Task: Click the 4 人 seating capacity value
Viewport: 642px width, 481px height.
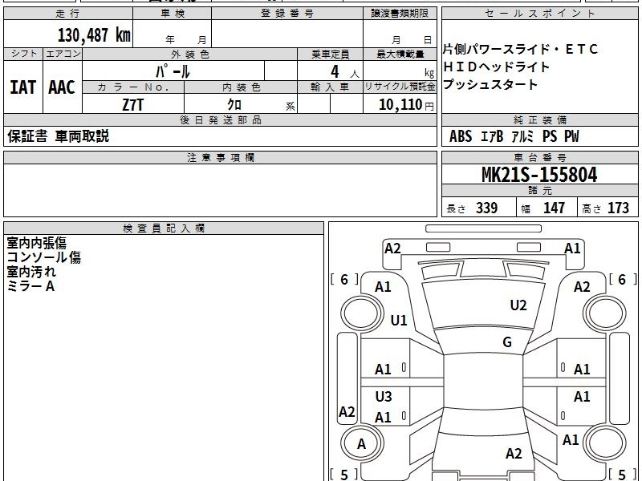Action: coord(345,72)
